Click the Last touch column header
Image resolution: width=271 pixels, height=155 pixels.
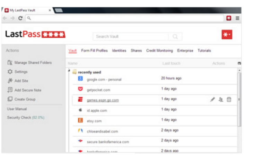(x=171, y=63)
